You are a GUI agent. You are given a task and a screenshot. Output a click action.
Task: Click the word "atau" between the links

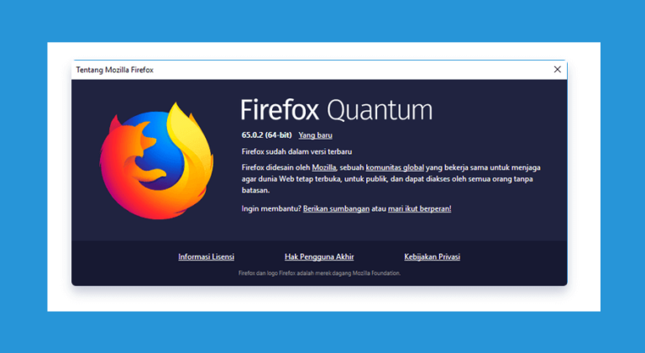[379, 208]
